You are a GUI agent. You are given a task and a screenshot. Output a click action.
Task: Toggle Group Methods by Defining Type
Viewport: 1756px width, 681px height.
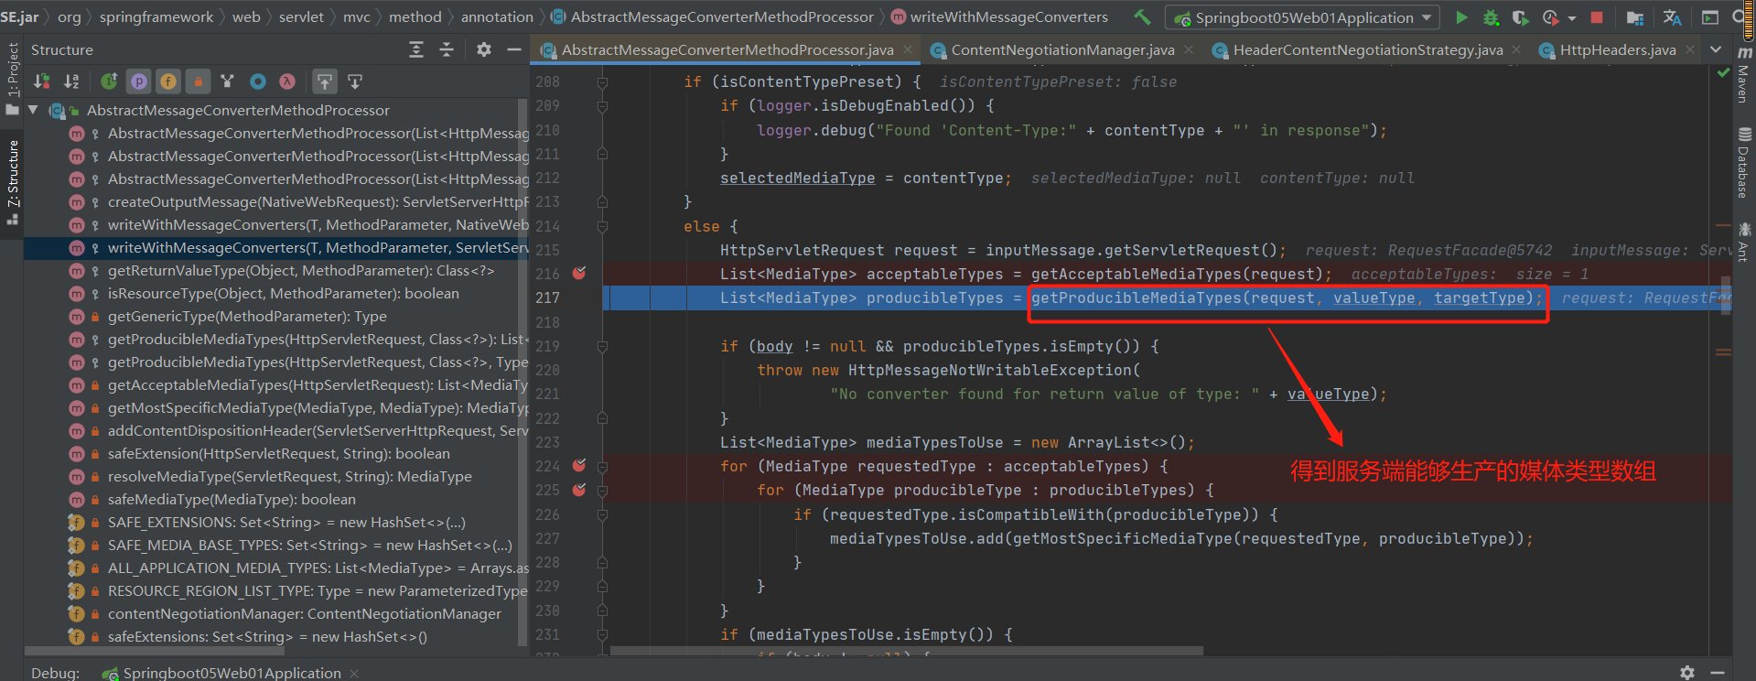(109, 81)
